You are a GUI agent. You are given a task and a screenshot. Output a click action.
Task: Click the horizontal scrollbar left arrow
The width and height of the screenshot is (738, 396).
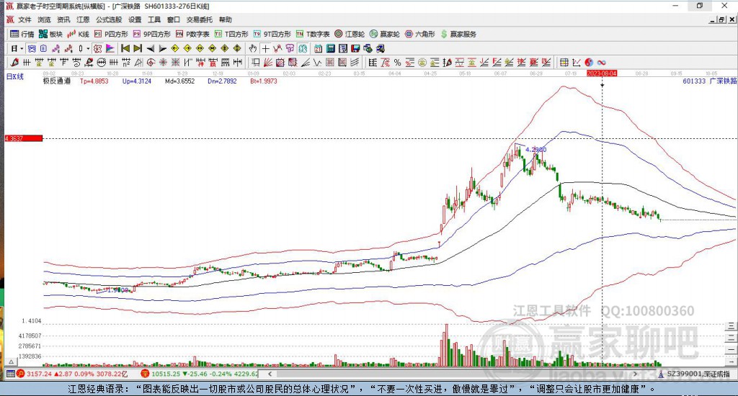tap(270, 374)
